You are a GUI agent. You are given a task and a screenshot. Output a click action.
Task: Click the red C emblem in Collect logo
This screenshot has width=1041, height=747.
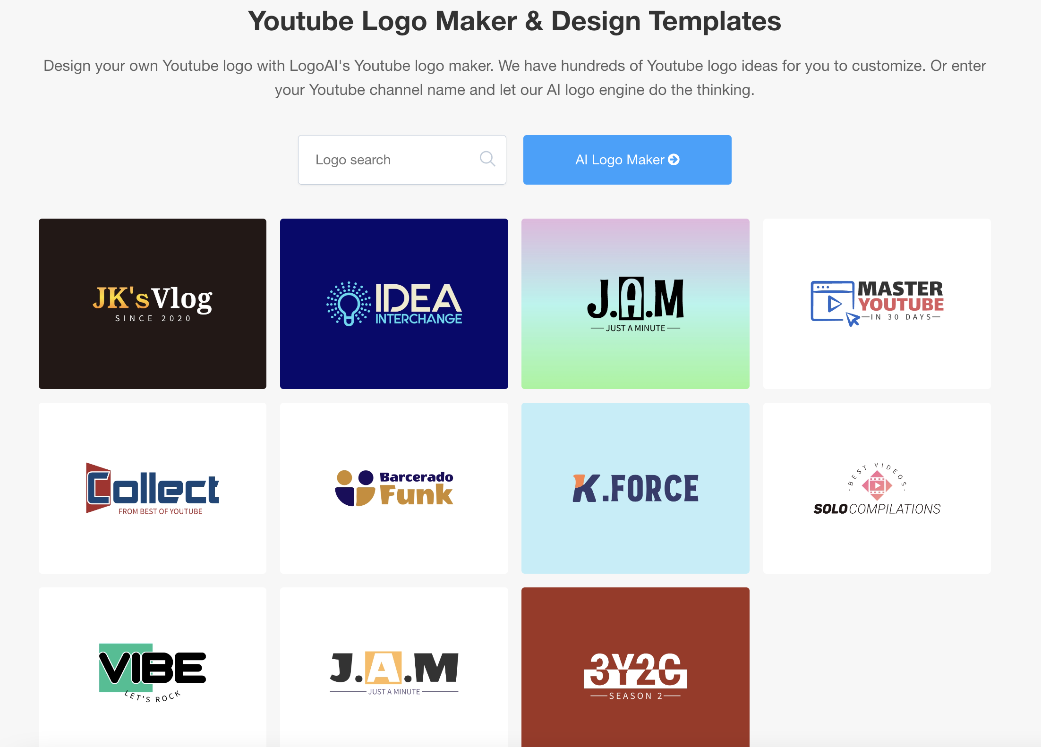tap(99, 488)
